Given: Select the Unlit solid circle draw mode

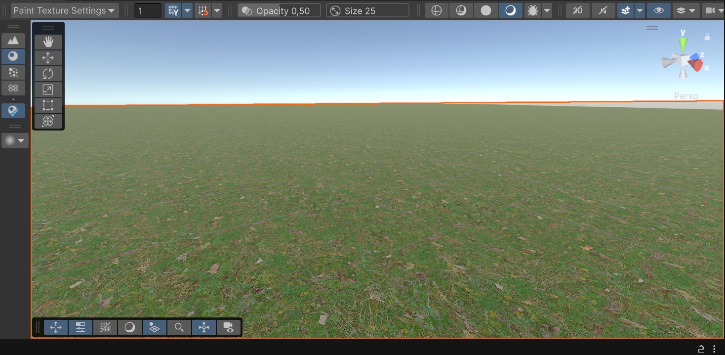Looking at the screenshot, I should 486,10.
